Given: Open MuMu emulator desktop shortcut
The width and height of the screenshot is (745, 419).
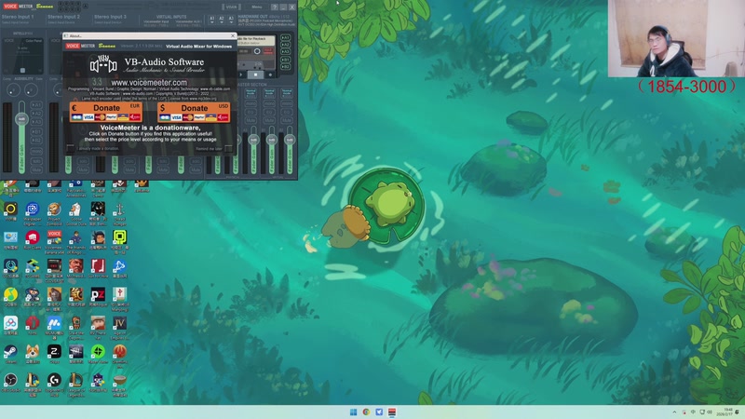Looking at the screenshot, I should coord(54,327).
